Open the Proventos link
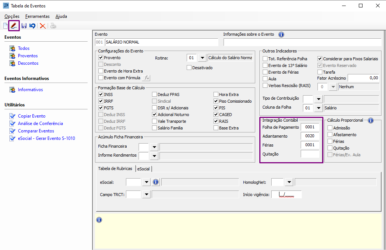This screenshot has width=386, height=250. pyautogui.click(x=28, y=56)
